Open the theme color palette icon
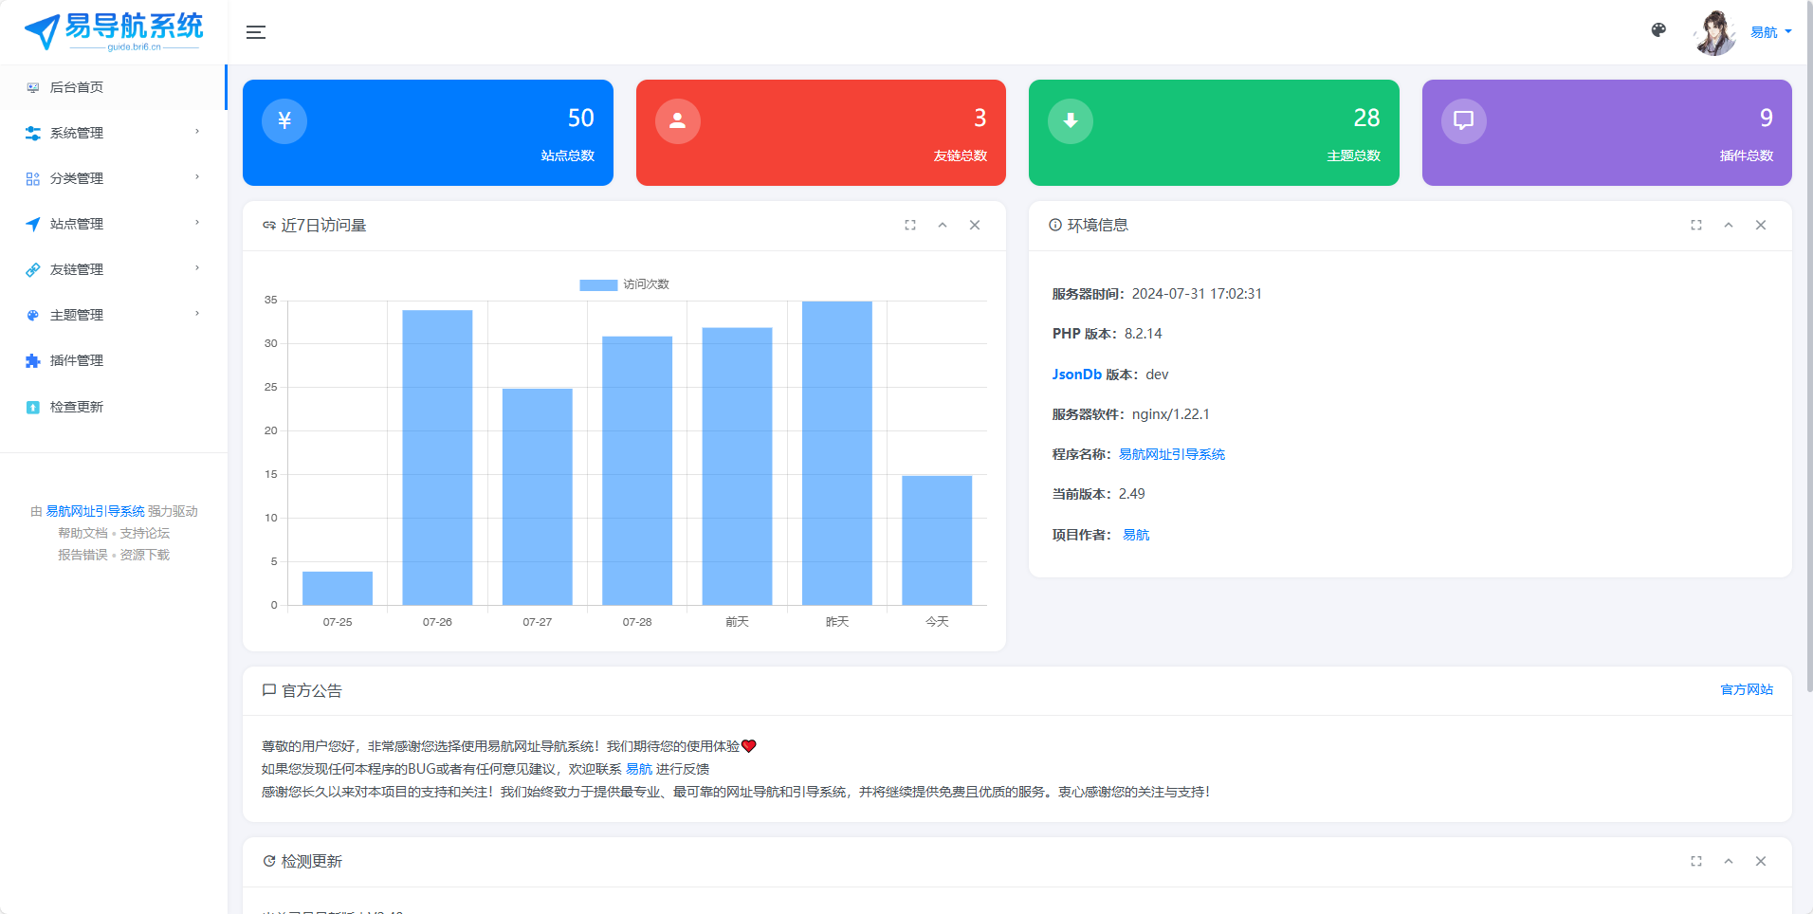The width and height of the screenshot is (1813, 914). coord(1658,30)
